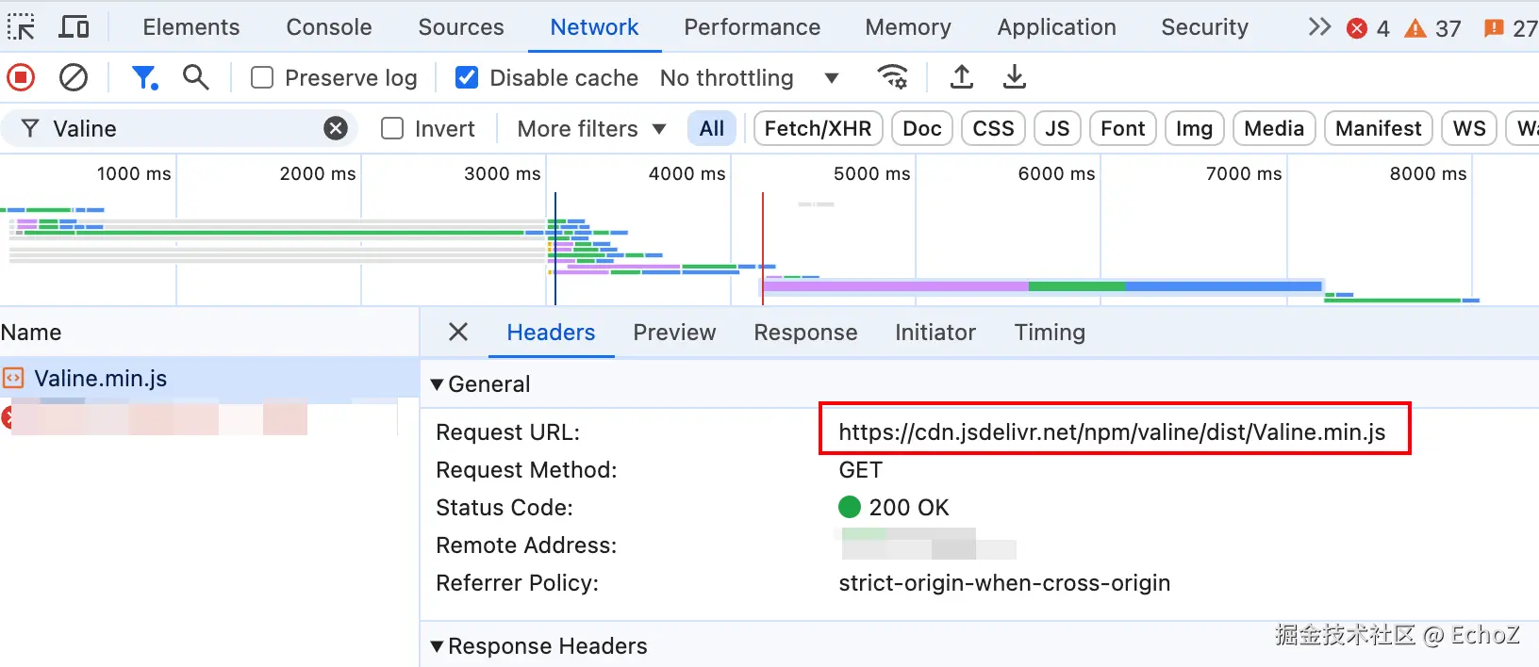The image size is (1539, 667).
Task: Select the Valine.min.js request row
Action: click(209, 379)
